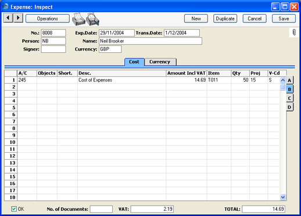Click account cell 245 in row 1
The width and height of the screenshot is (301, 216).
pyautogui.click(x=27, y=80)
